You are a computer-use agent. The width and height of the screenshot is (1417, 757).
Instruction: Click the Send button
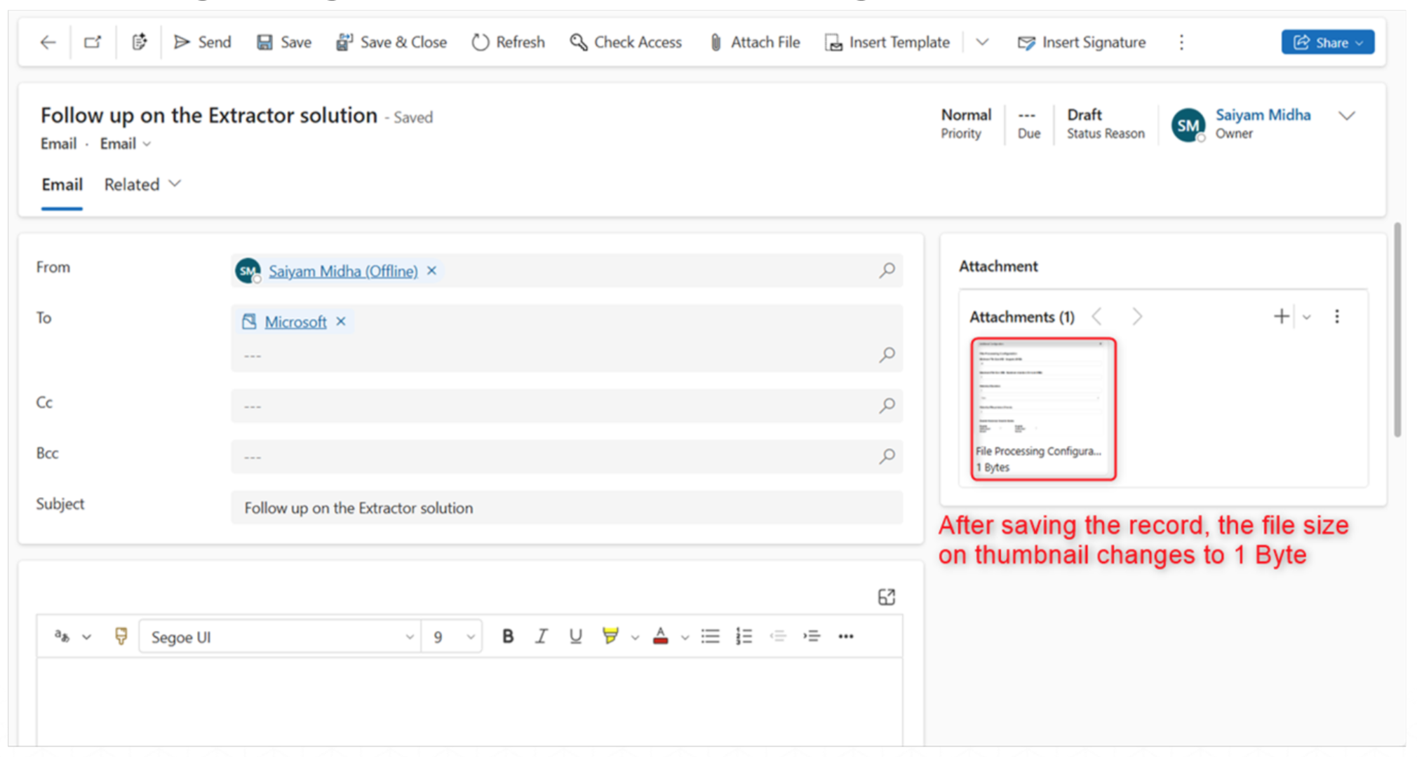tap(202, 43)
